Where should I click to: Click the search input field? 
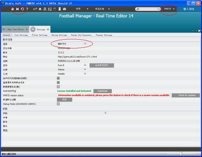tap(148, 9)
